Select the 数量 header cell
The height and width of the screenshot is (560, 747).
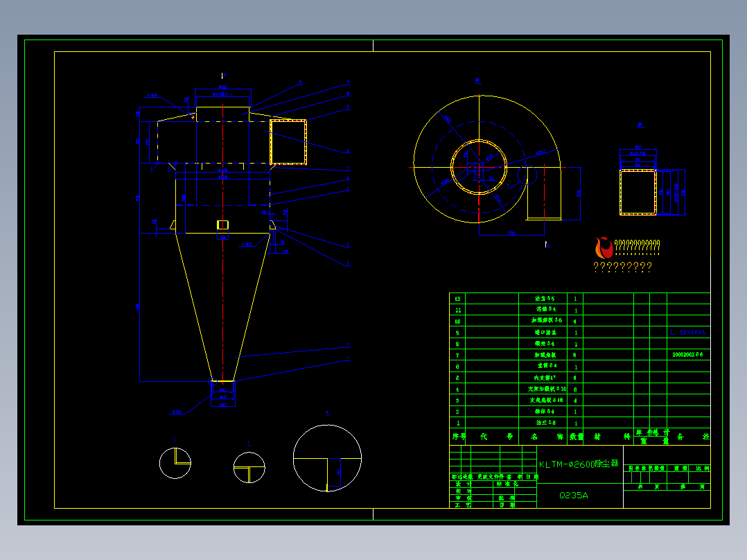point(577,437)
